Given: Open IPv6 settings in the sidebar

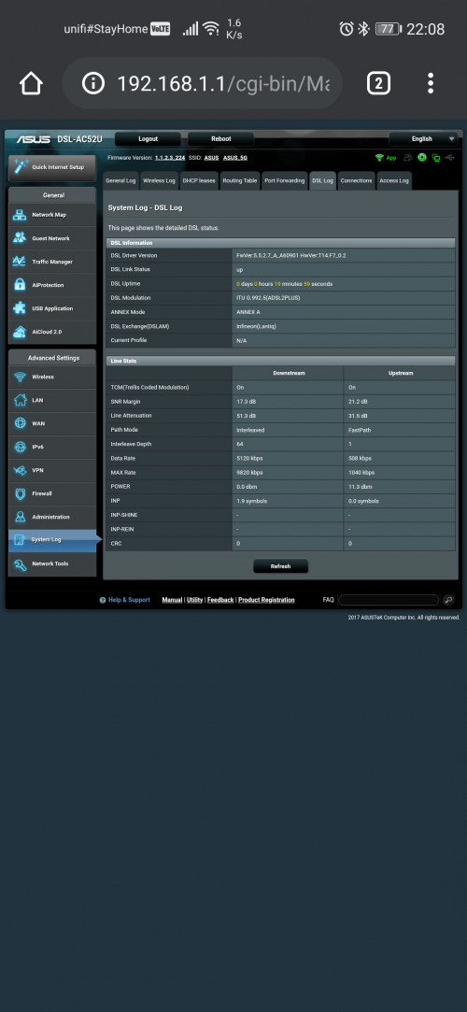Looking at the screenshot, I should pyautogui.click(x=51, y=447).
